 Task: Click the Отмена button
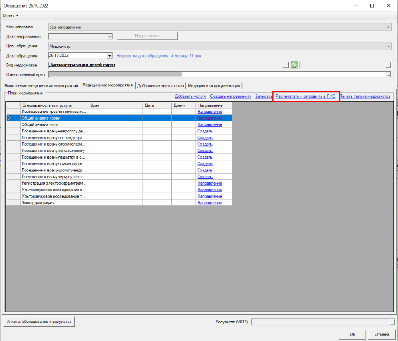[382, 334]
